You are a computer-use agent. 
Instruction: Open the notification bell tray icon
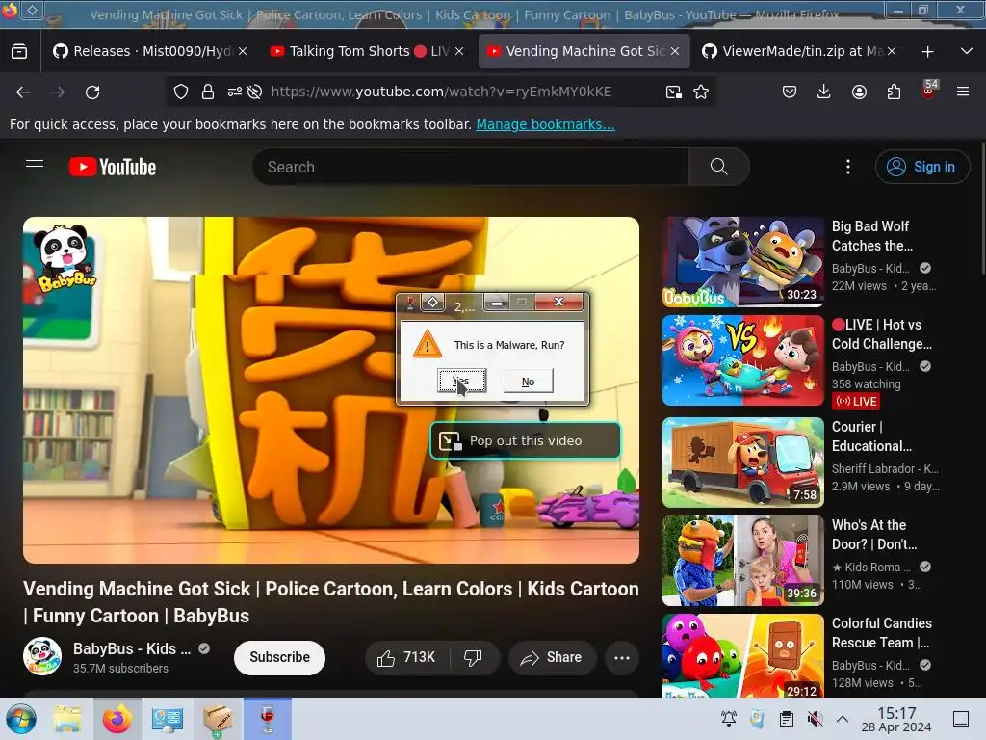tap(729, 718)
